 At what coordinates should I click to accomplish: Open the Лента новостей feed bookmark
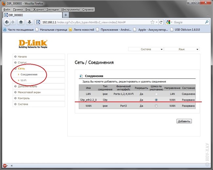point(82,29)
